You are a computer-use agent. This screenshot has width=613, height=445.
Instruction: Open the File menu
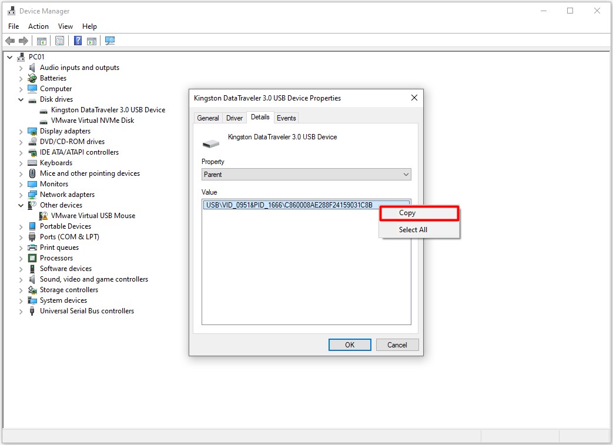pos(14,26)
